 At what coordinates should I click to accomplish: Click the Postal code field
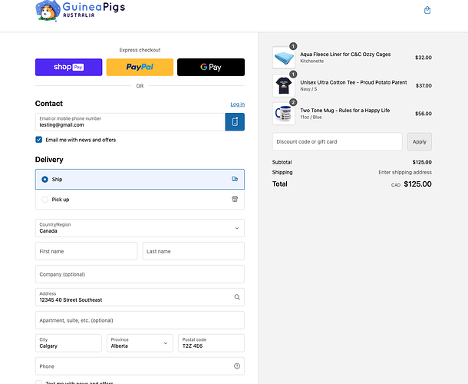pyautogui.click(x=211, y=343)
